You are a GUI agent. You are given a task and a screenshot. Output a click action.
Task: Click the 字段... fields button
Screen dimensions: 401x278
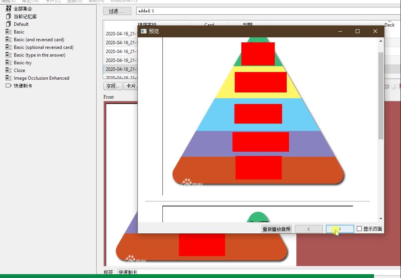tap(113, 86)
